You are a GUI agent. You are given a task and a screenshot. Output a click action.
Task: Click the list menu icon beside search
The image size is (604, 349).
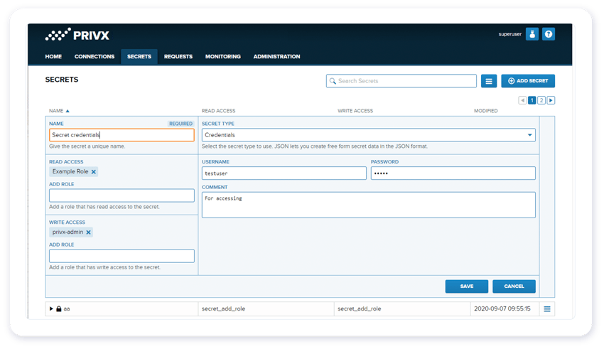pyautogui.click(x=488, y=81)
